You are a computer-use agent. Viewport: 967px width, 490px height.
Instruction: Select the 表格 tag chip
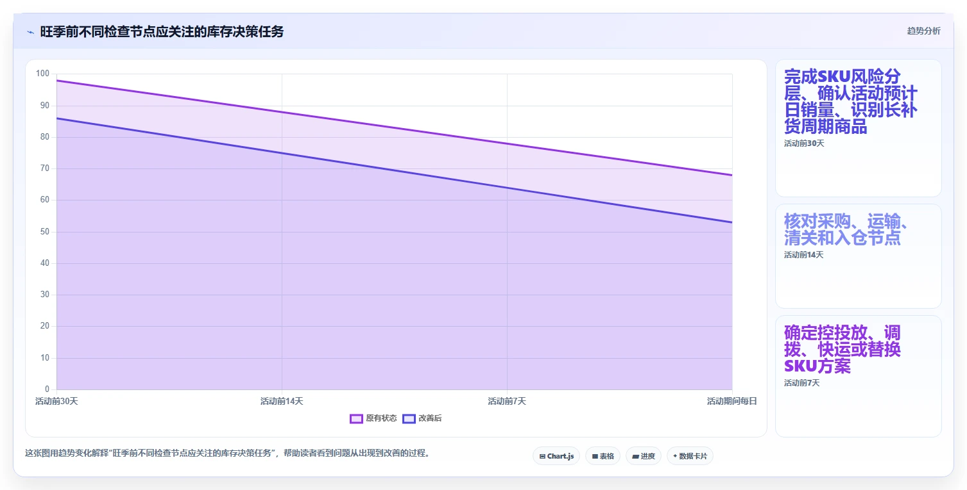pos(603,456)
